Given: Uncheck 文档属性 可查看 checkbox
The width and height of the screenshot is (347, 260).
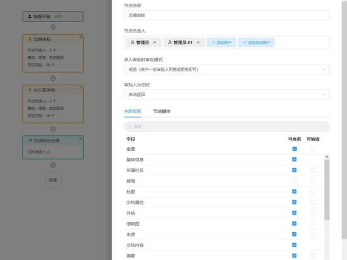Looking at the screenshot, I should click(x=294, y=202).
